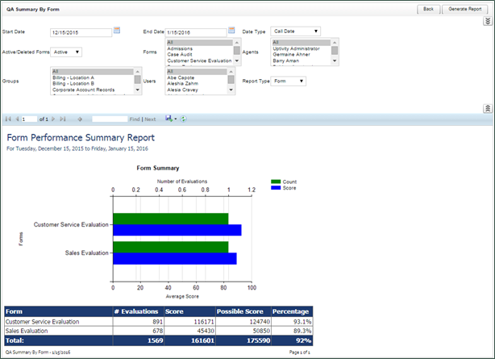
Task: Go to previous report page
Action: pyautogui.click(x=17, y=119)
